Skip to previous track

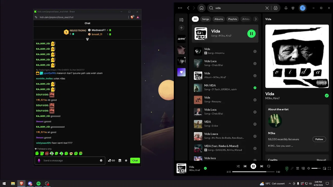pyautogui.click(x=245, y=166)
